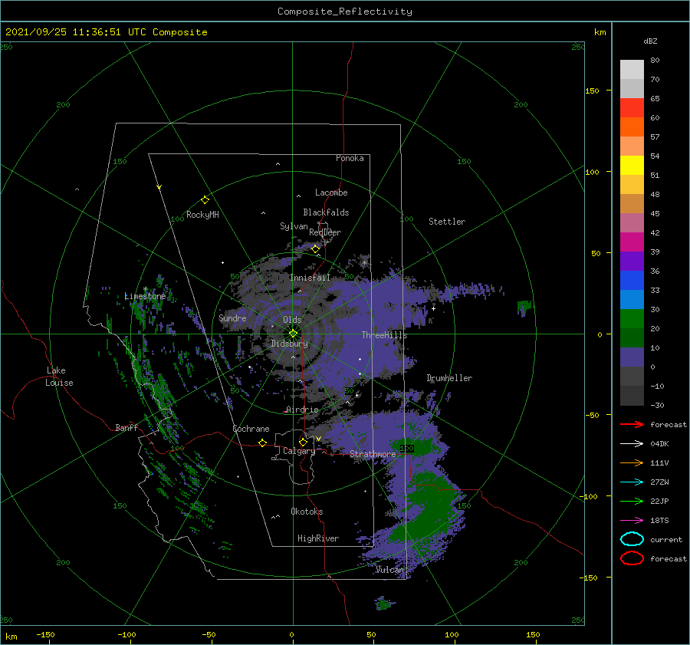Screen dimensions: 690x645
Task: Click the orange 111V arrow legend icon
Action: [632, 462]
